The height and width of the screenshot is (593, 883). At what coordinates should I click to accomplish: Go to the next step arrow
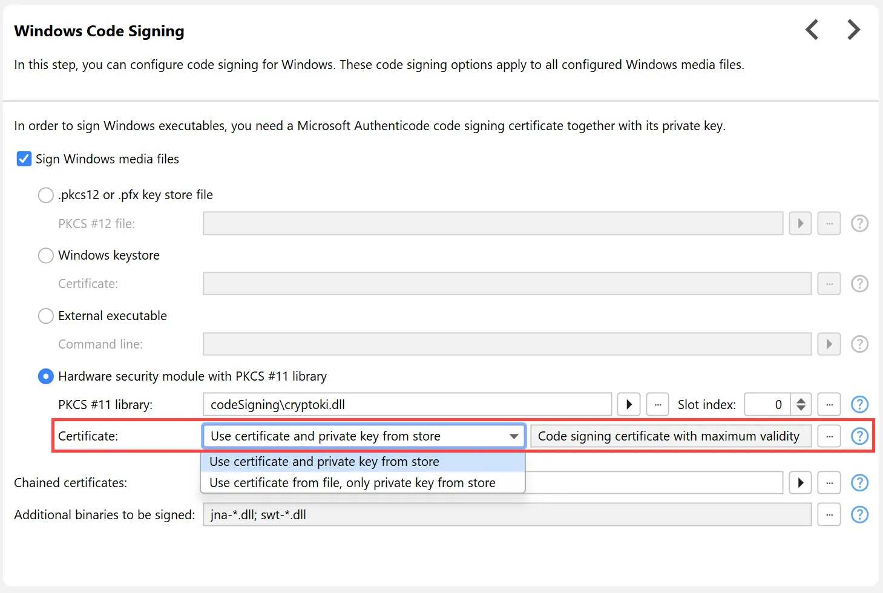click(853, 30)
